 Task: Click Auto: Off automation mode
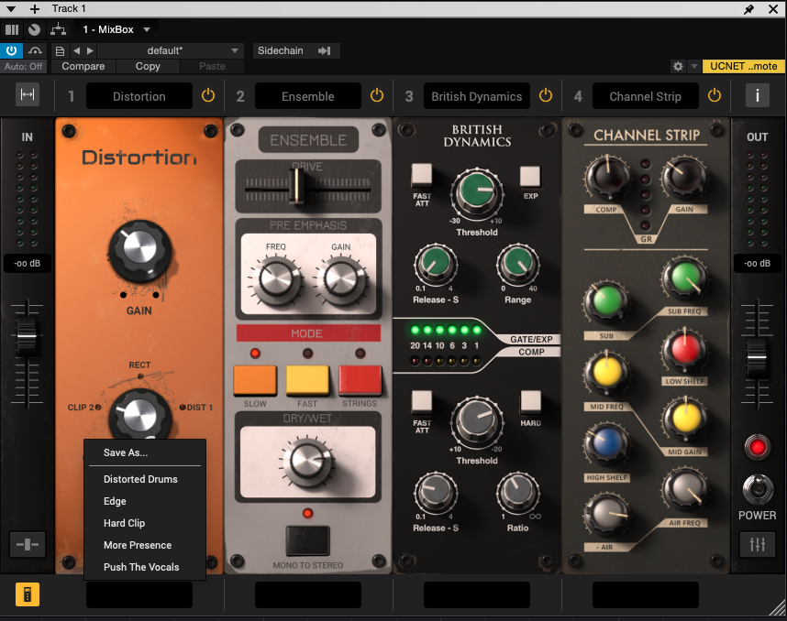coord(23,66)
